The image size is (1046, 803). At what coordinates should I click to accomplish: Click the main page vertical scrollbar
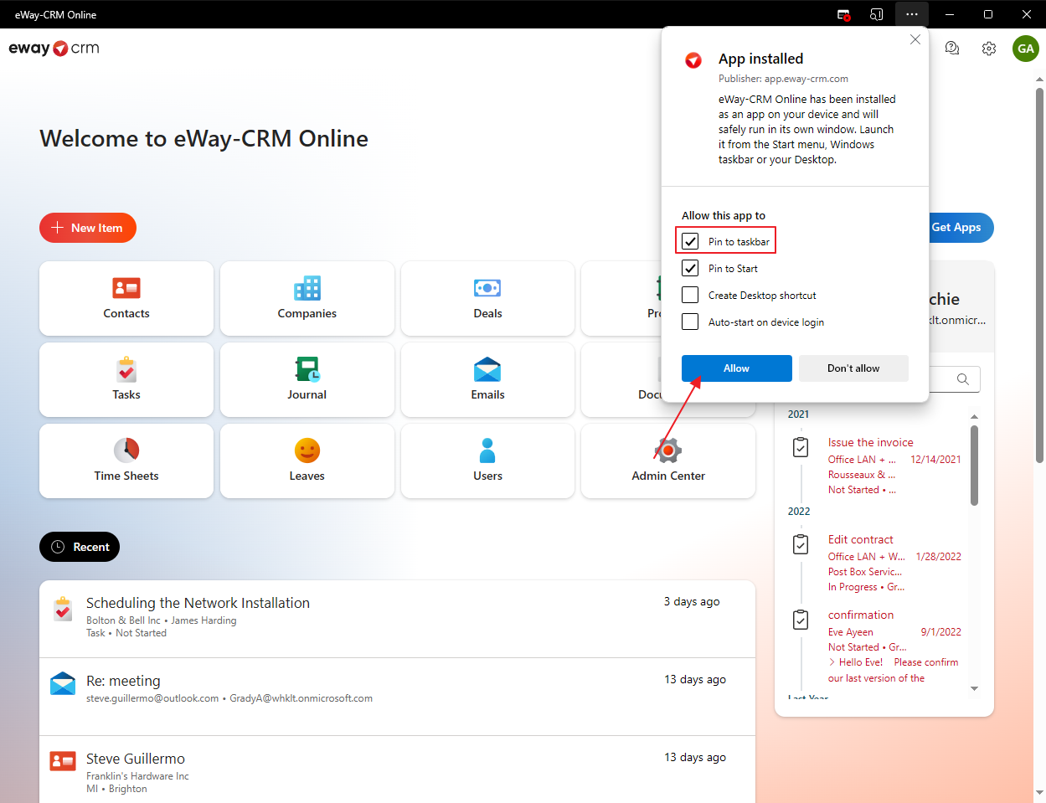point(1039,274)
